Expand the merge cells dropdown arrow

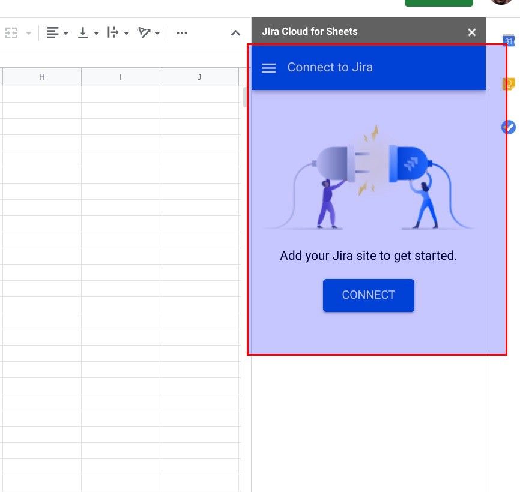click(28, 33)
